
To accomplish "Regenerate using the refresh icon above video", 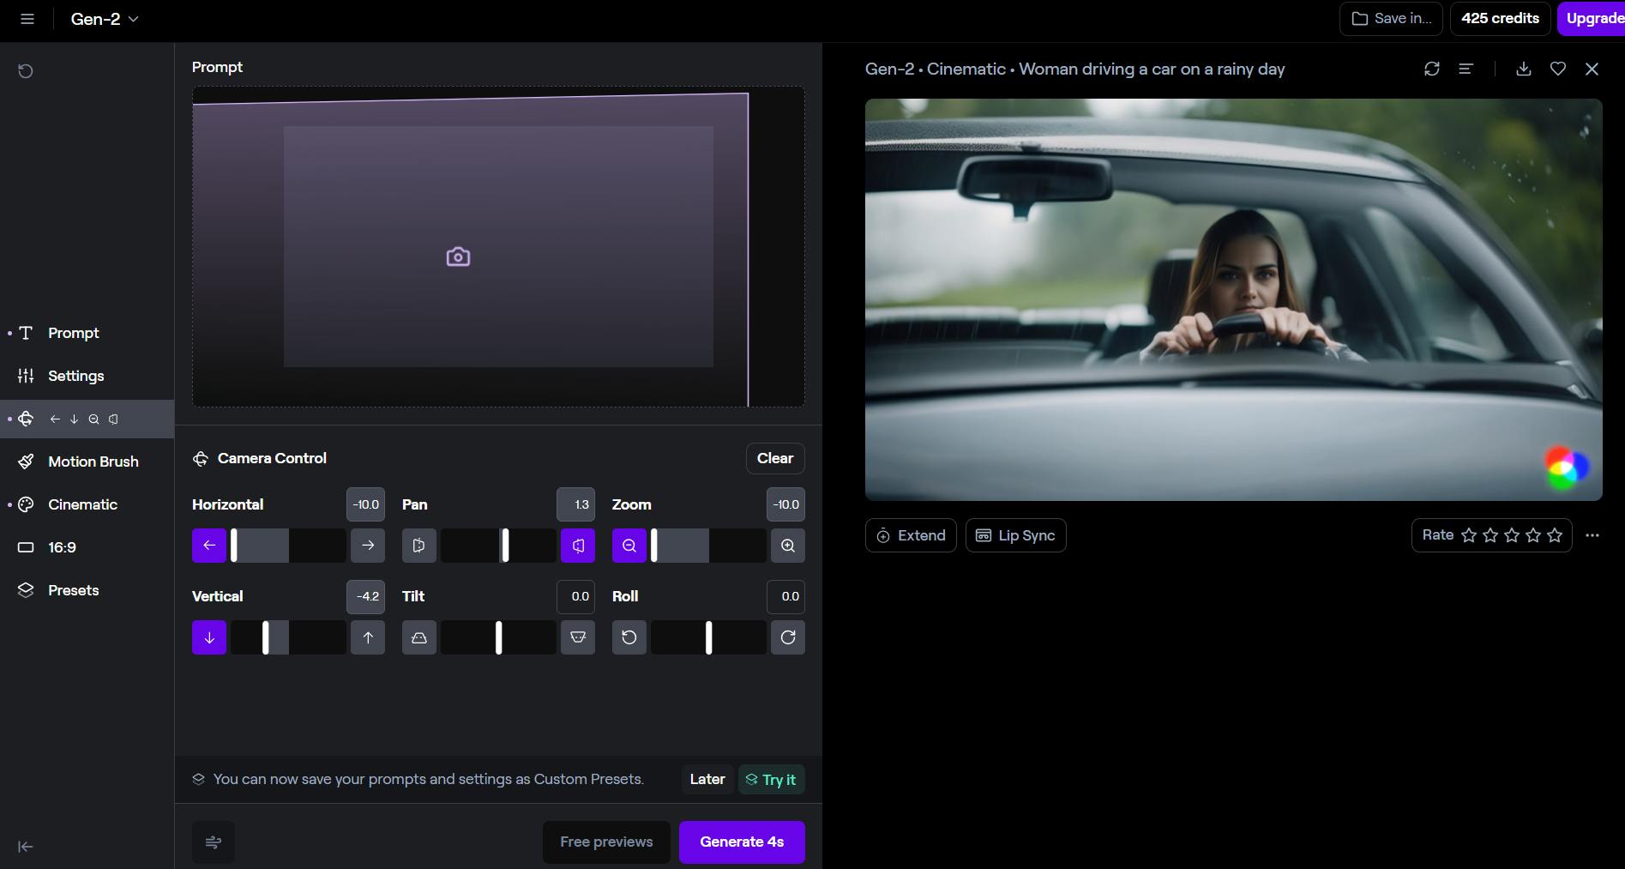I will (x=1431, y=69).
